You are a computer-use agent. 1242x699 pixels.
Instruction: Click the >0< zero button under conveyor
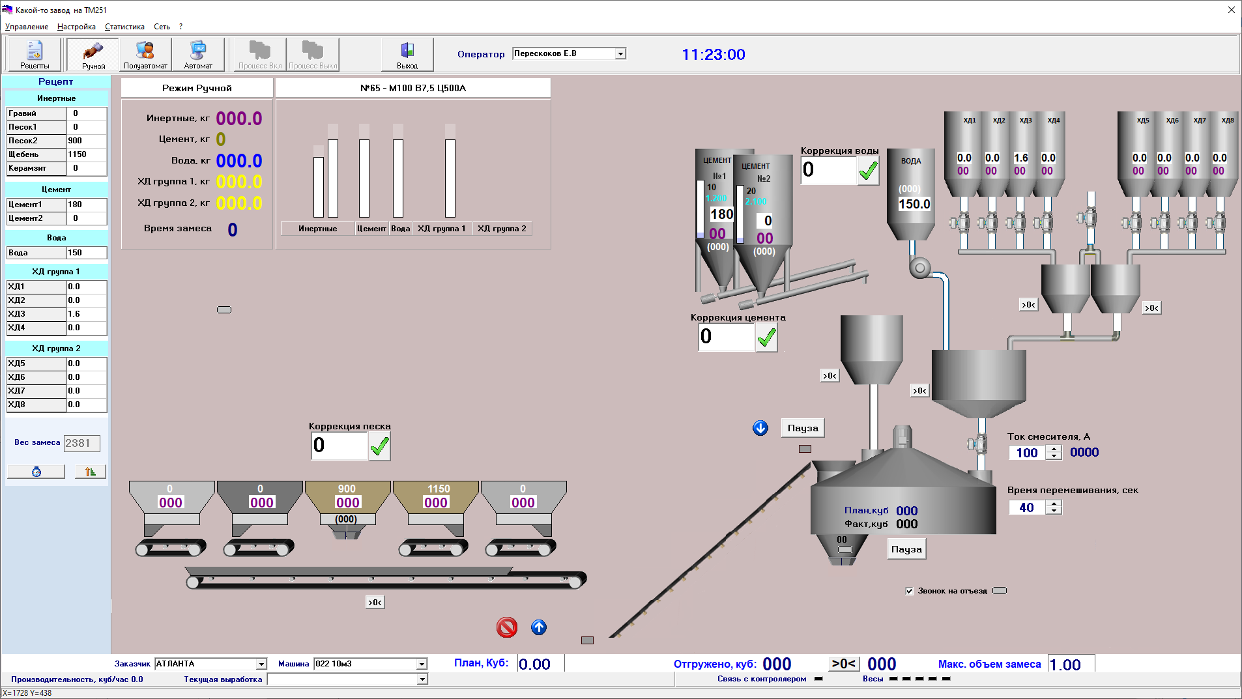(375, 603)
